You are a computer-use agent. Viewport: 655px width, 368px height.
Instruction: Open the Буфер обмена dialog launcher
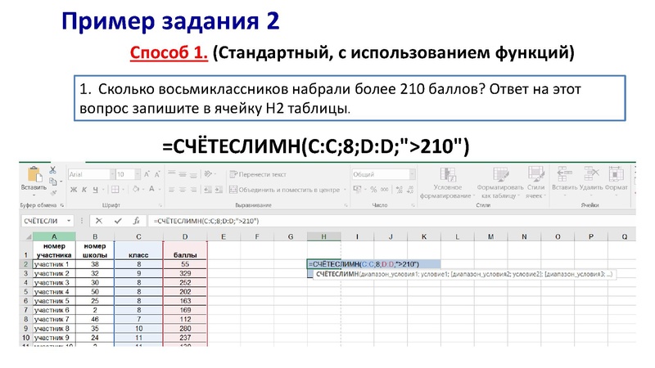[62, 205]
